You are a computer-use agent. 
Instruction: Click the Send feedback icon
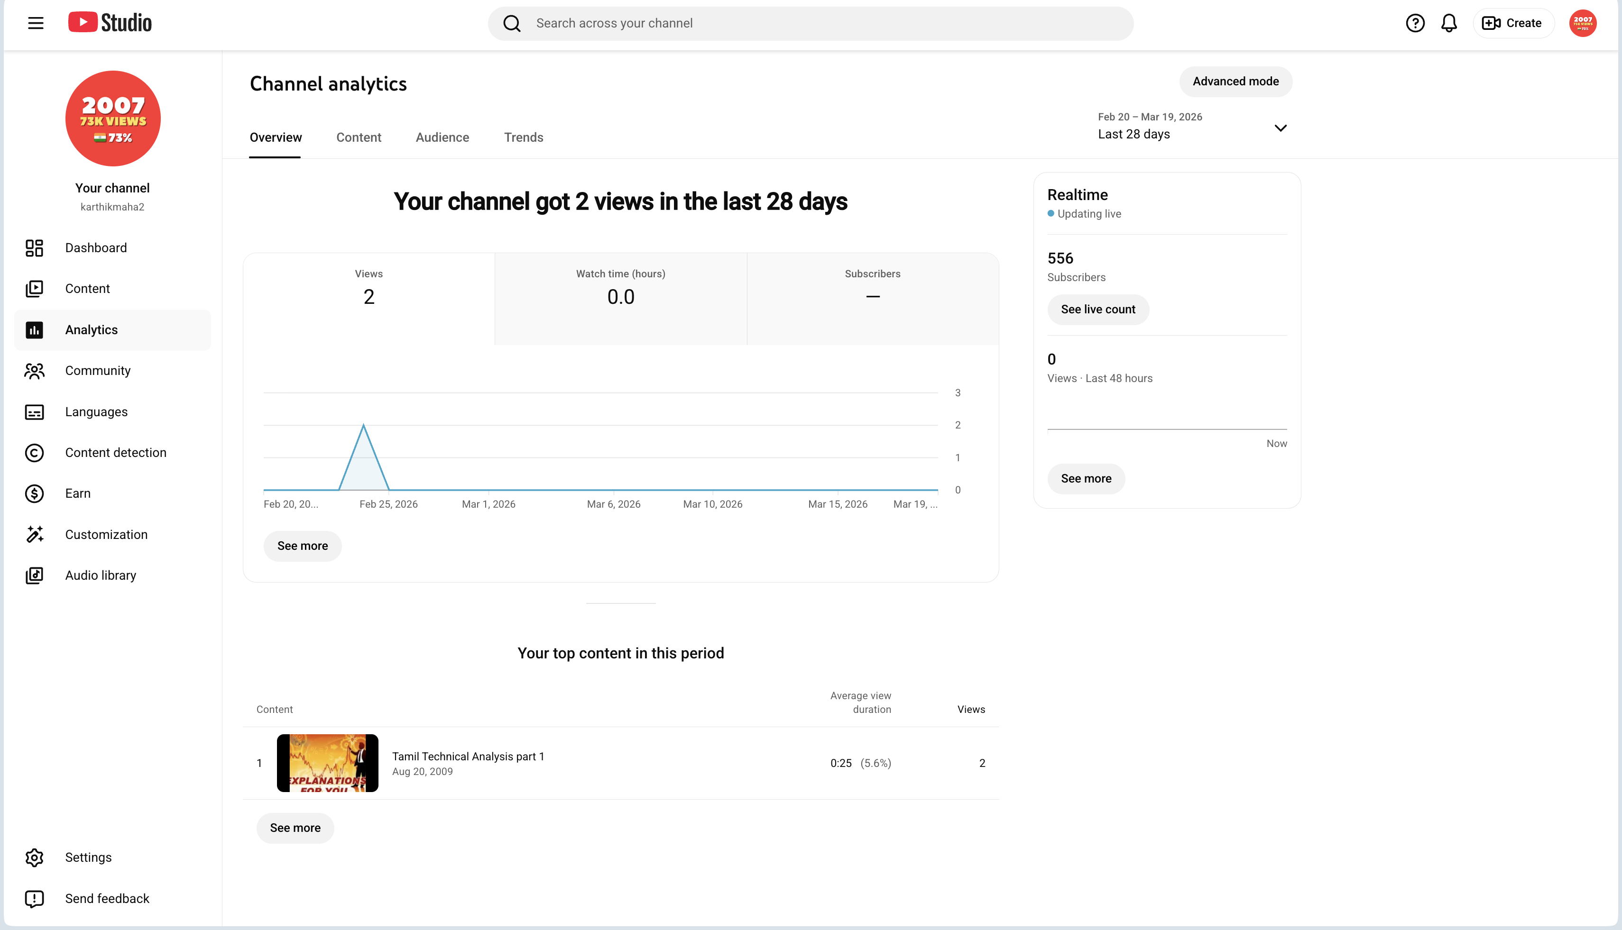click(35, 899)
